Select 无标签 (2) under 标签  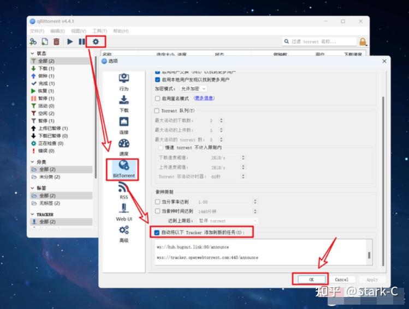click(x=46, y=203)
